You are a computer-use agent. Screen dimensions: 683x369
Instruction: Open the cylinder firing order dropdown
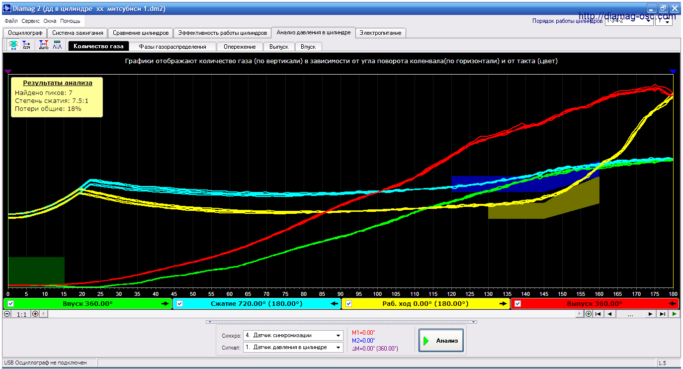click(628, 21)
